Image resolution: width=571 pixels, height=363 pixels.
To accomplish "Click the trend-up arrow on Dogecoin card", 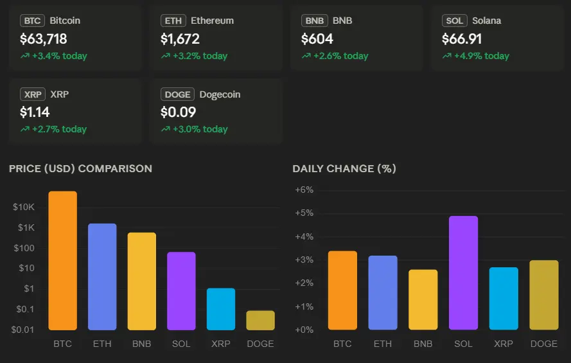I will (x=165, y=129).
